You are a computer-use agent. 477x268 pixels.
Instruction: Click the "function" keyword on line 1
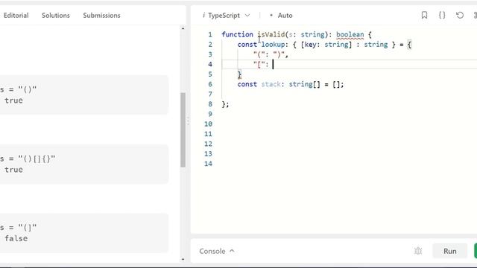pyautogui.click(x=237, y=35)
